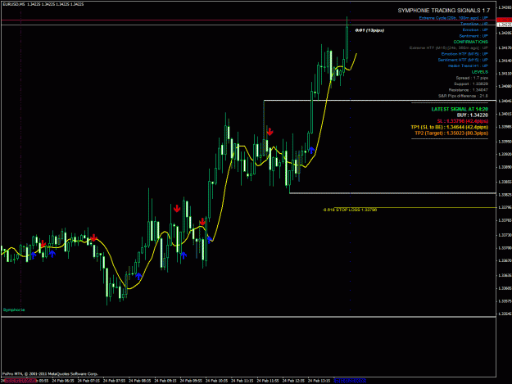Screen dimensions: 512x384
Task: Select the STOP LOSS label on the yellow line
Action: (349, 210)
